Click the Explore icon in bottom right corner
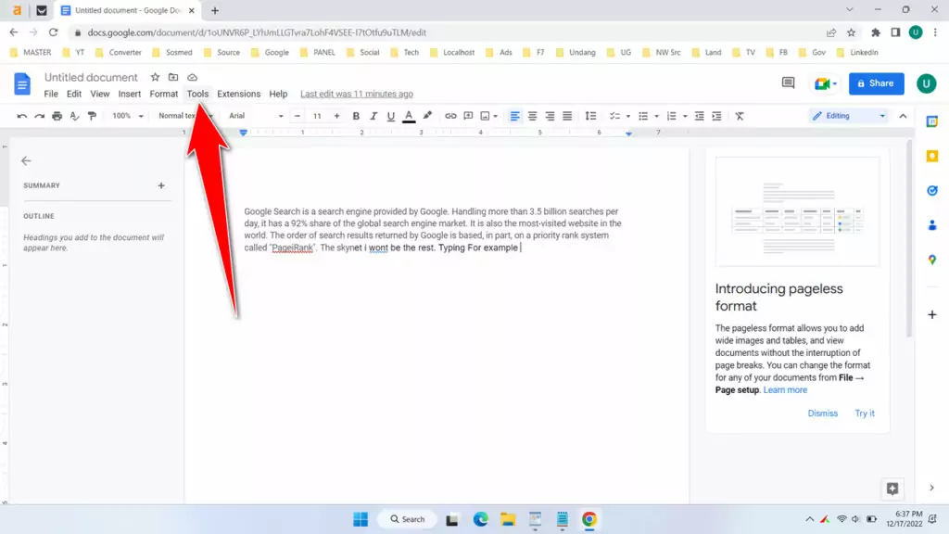 click(892, 489)
